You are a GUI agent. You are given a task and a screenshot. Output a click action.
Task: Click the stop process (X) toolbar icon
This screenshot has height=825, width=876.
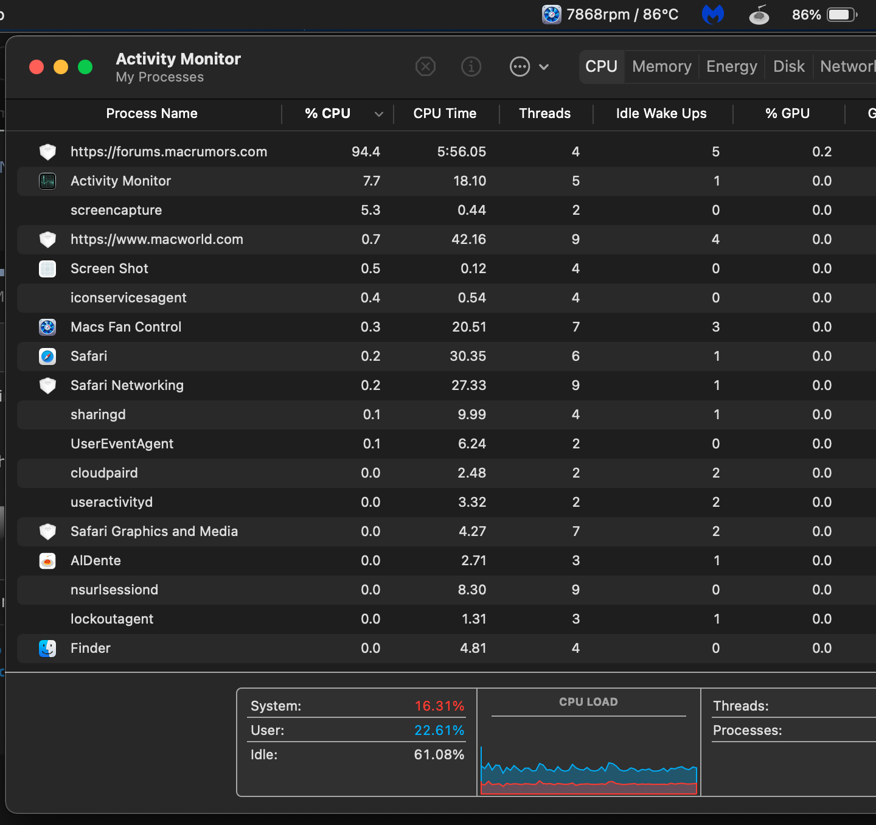[x=425, y=66]
